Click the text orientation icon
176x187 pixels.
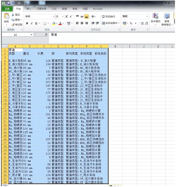click(93, 16)
